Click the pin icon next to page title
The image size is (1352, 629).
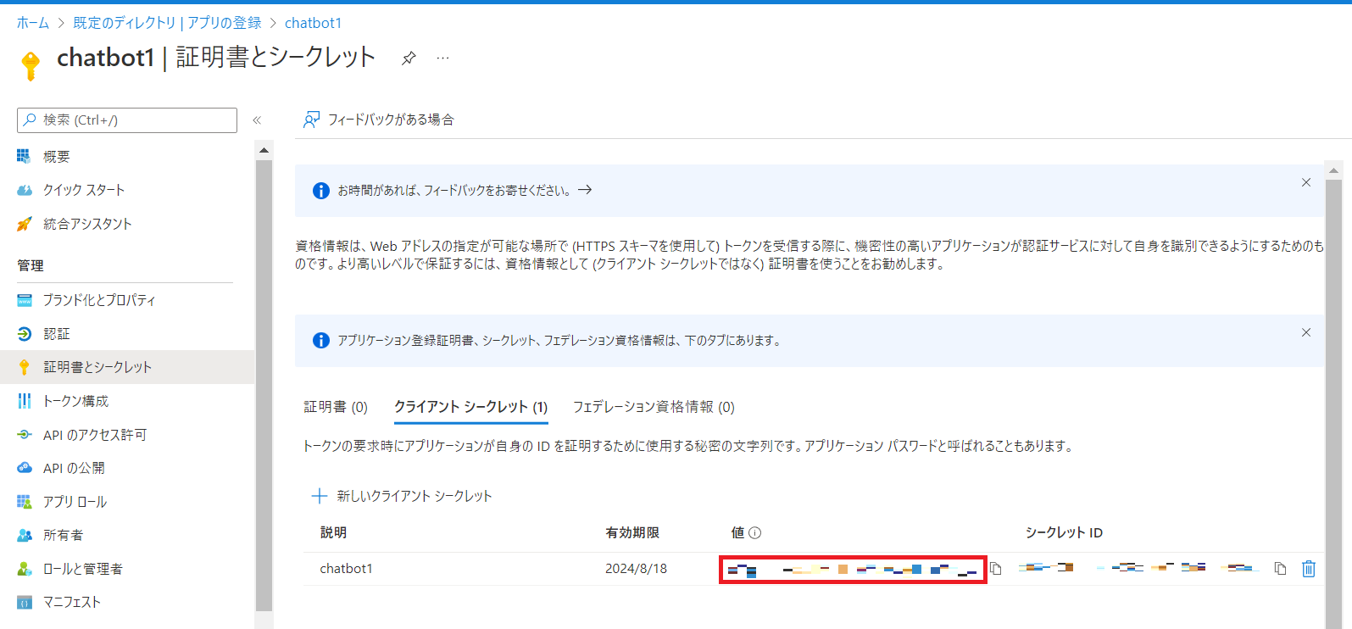(x=409, y=58)
